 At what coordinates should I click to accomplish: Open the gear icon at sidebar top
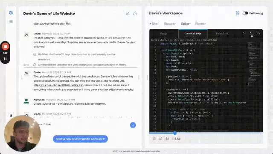point(11,13)
